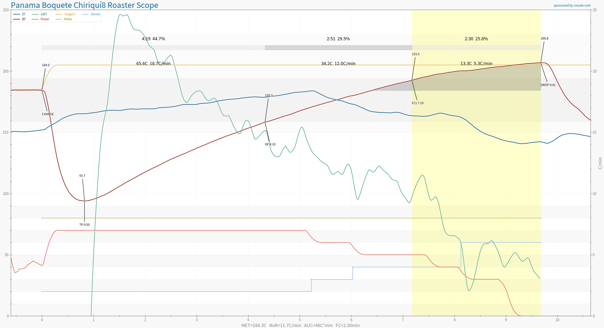The width and height of the screenshot is (604, 328).
Task: Click the 206.8 drop temperature label
Action: (544, 38)
